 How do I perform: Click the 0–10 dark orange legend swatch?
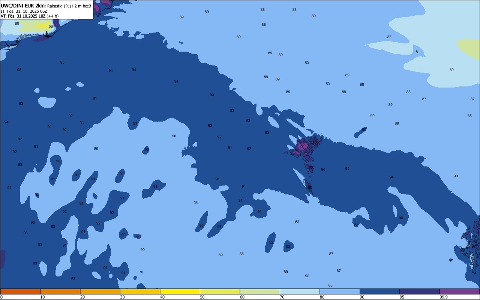pyautogui.click(x=20, y=291)
